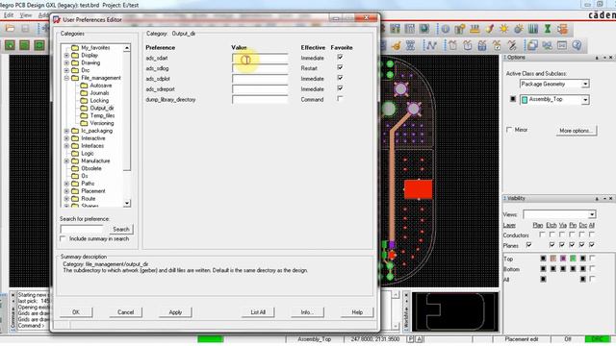This screenshot has width=616, height=346.
Task: Click the green Top Pin color swatch
Action: (573, 259)
